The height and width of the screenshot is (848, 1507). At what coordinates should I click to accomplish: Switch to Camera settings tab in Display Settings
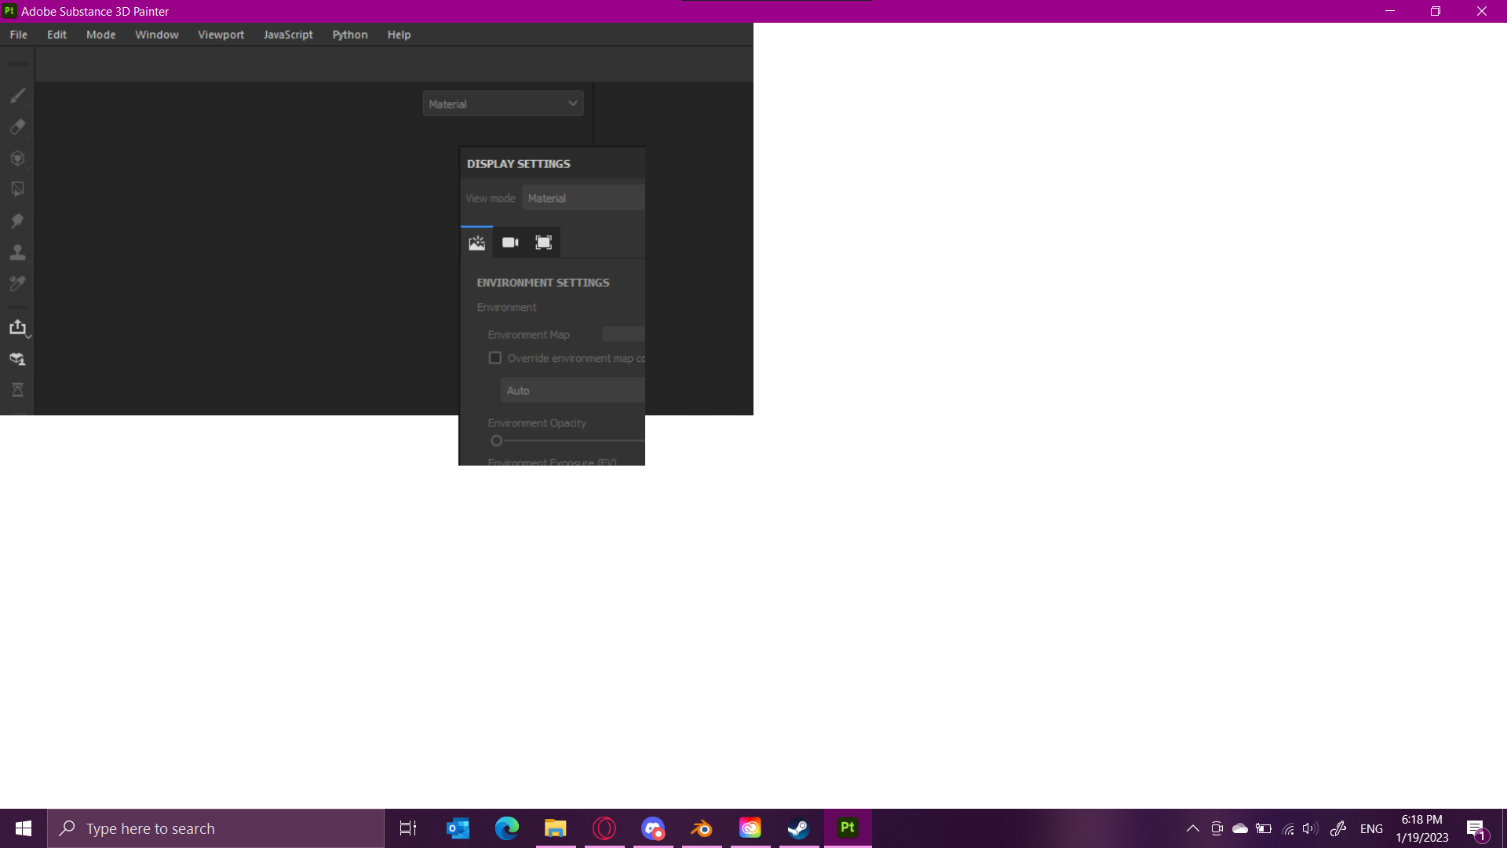click(x=509, y=242)
